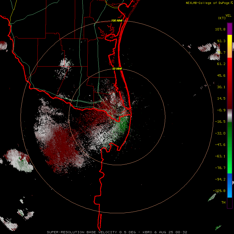Click the 61.2 velocity scale value
The height and width of the screenshot is (234, 234).
221,64
